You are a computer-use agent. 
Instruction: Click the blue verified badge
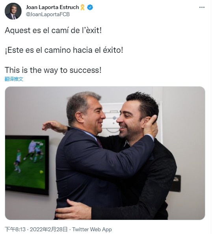click(90, 7)
